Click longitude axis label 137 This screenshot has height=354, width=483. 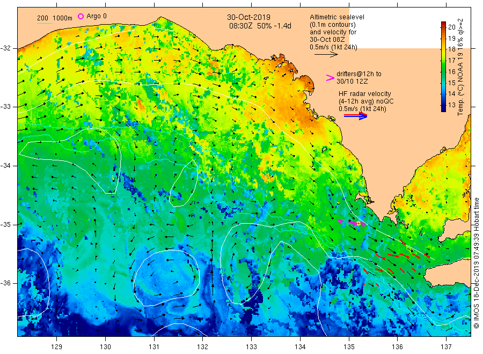[446, 347]
